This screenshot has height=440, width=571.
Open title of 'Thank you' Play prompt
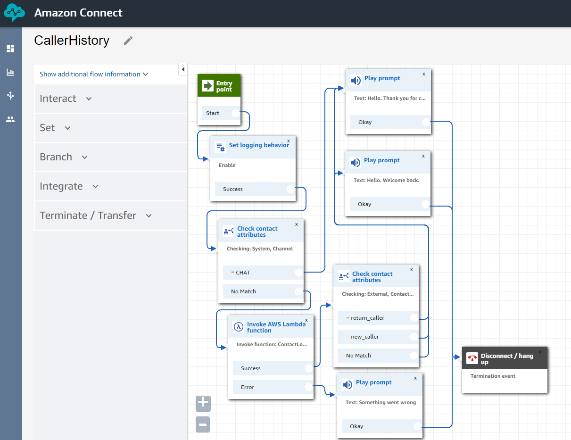coord(382,78)
